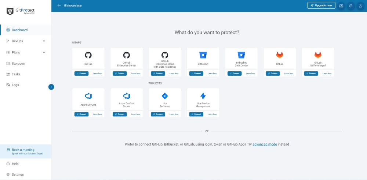
Task: Click Learn how under GitHub Enterprise Server
Action: coord(136,74)
